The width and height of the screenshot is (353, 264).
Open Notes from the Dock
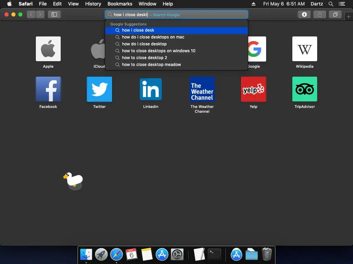pos(147,254)
